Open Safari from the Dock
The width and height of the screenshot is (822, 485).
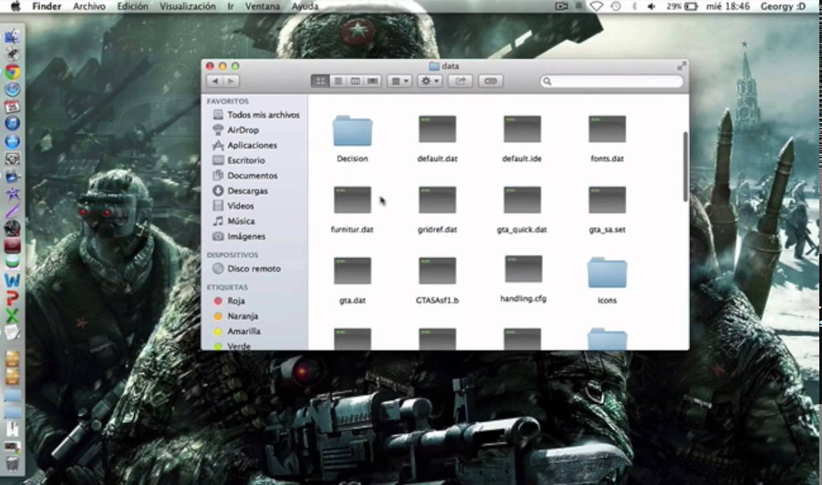coord(12,90)
